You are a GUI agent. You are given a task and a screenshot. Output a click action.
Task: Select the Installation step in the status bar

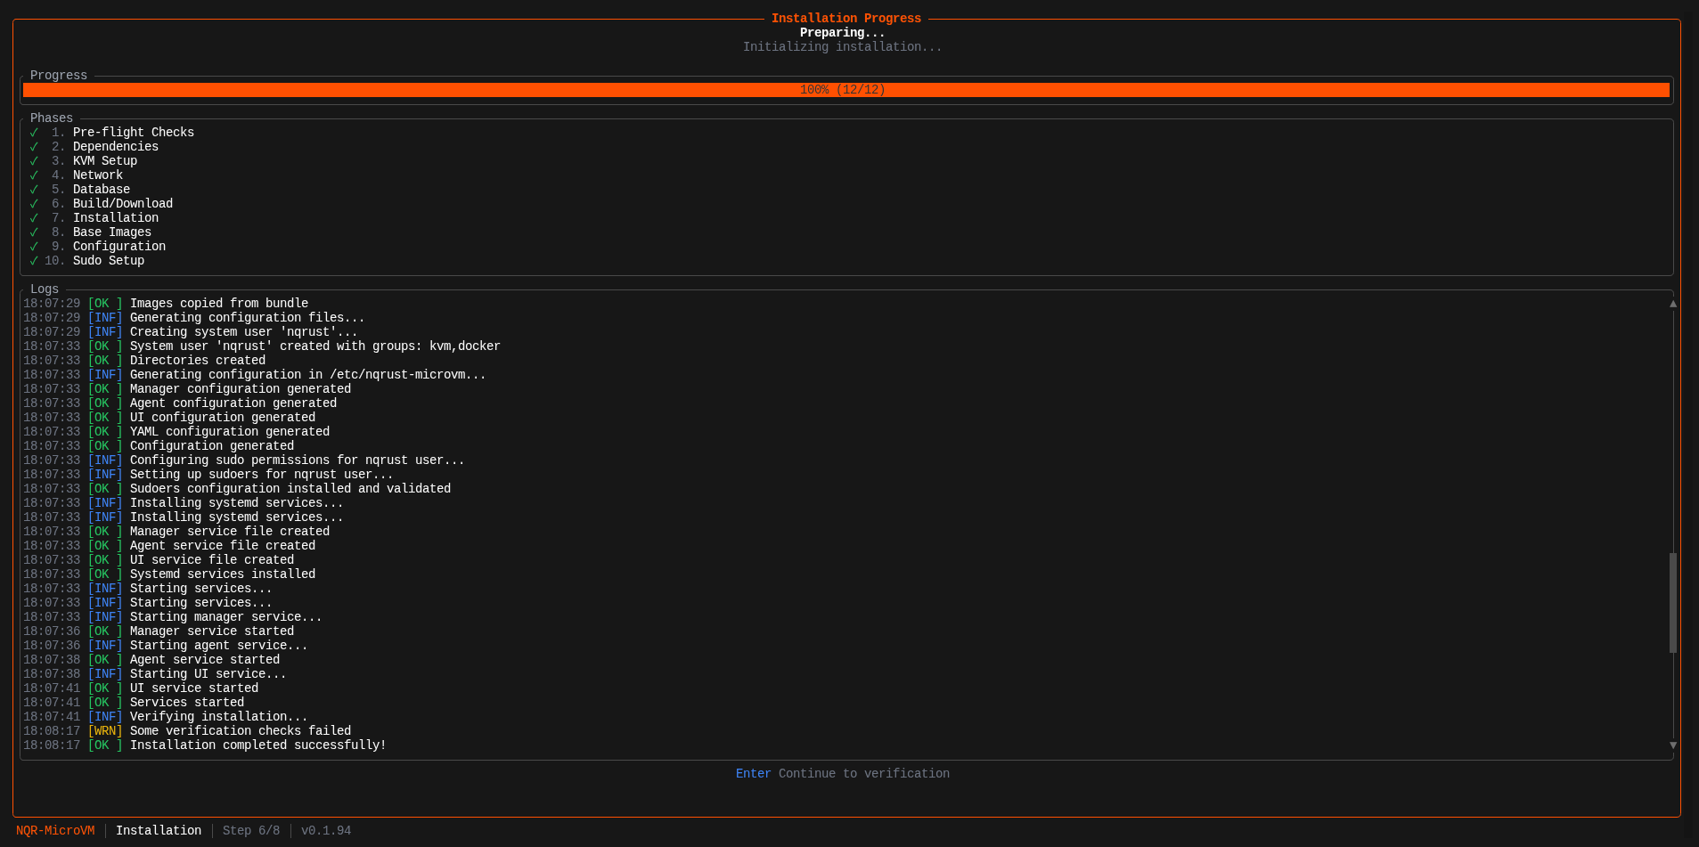(x=159, y=830)
